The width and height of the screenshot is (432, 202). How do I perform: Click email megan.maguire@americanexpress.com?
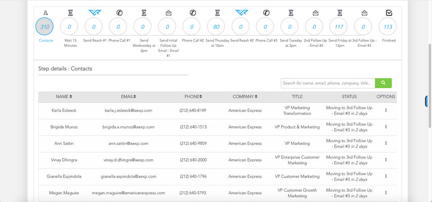(x=128, y=193)
